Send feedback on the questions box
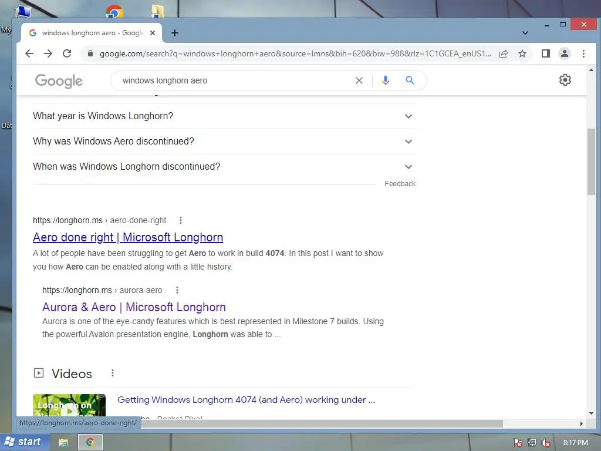 pyautogui.click(x=400, y=184)
